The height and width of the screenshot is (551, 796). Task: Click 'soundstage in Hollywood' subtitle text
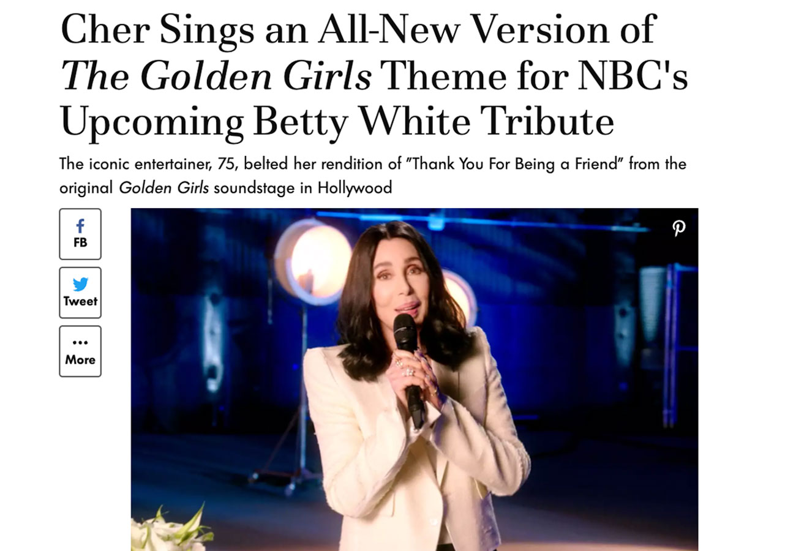302,187
